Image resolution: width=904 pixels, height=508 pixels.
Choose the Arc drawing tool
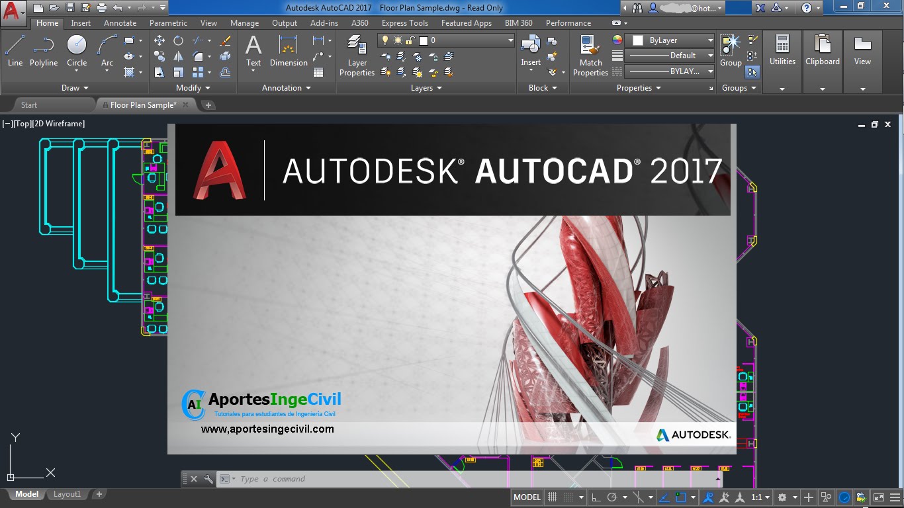coord(107,51)
